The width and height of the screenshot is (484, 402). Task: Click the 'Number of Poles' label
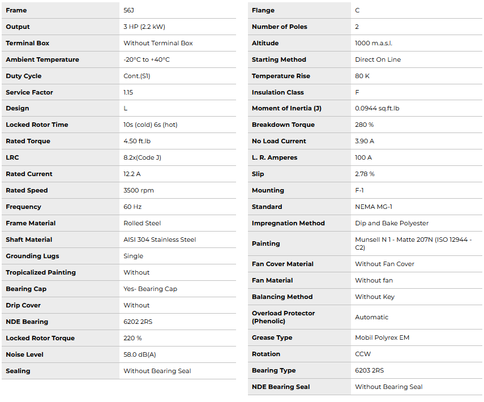[x=280, y=27]
